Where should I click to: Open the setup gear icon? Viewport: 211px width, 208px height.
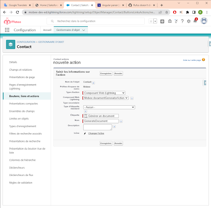tap(189, 21)
